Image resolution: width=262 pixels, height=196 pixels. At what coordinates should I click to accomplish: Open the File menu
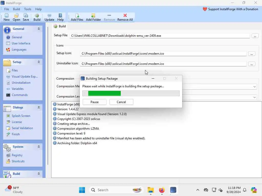click(x=7, y=9)
